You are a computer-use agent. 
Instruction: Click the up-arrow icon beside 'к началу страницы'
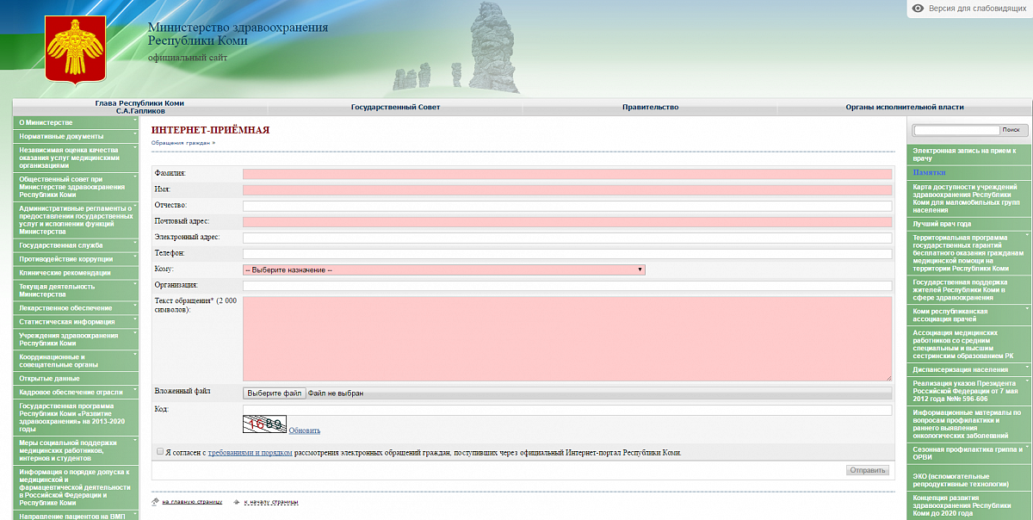click(x=237, y=501)
